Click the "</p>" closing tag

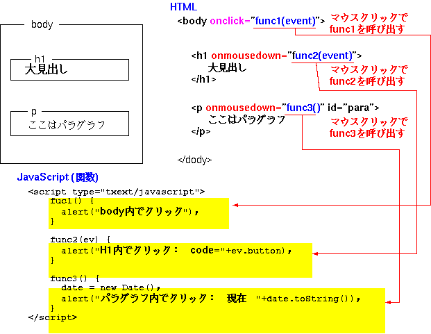tap(201, 131)
